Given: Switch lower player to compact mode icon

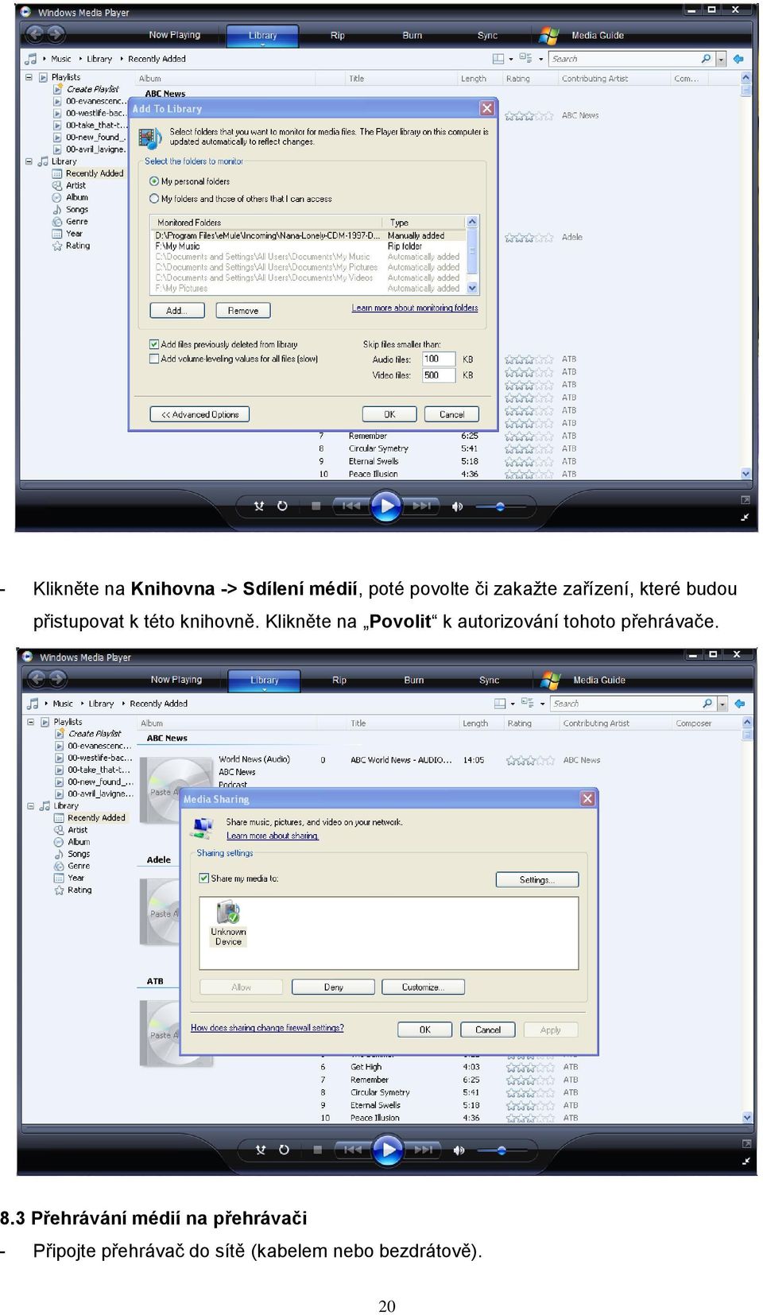Looking at the screenshot, I should [x=746, y=1161].
